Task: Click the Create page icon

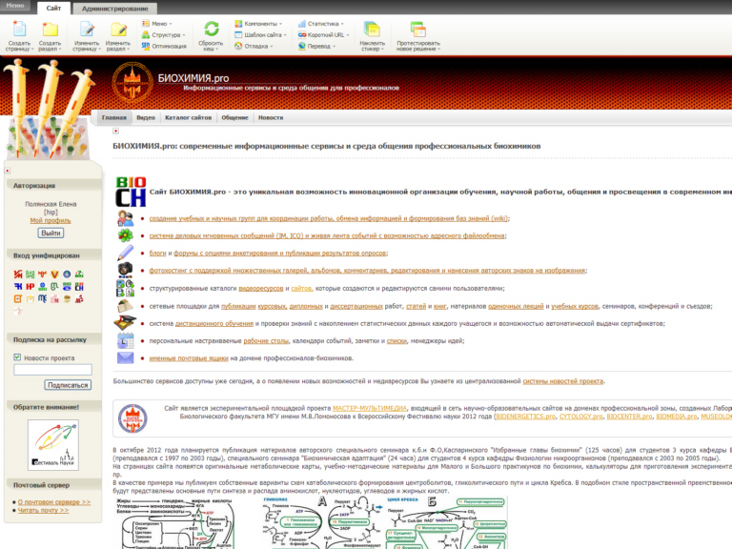Action: point(19,29)
